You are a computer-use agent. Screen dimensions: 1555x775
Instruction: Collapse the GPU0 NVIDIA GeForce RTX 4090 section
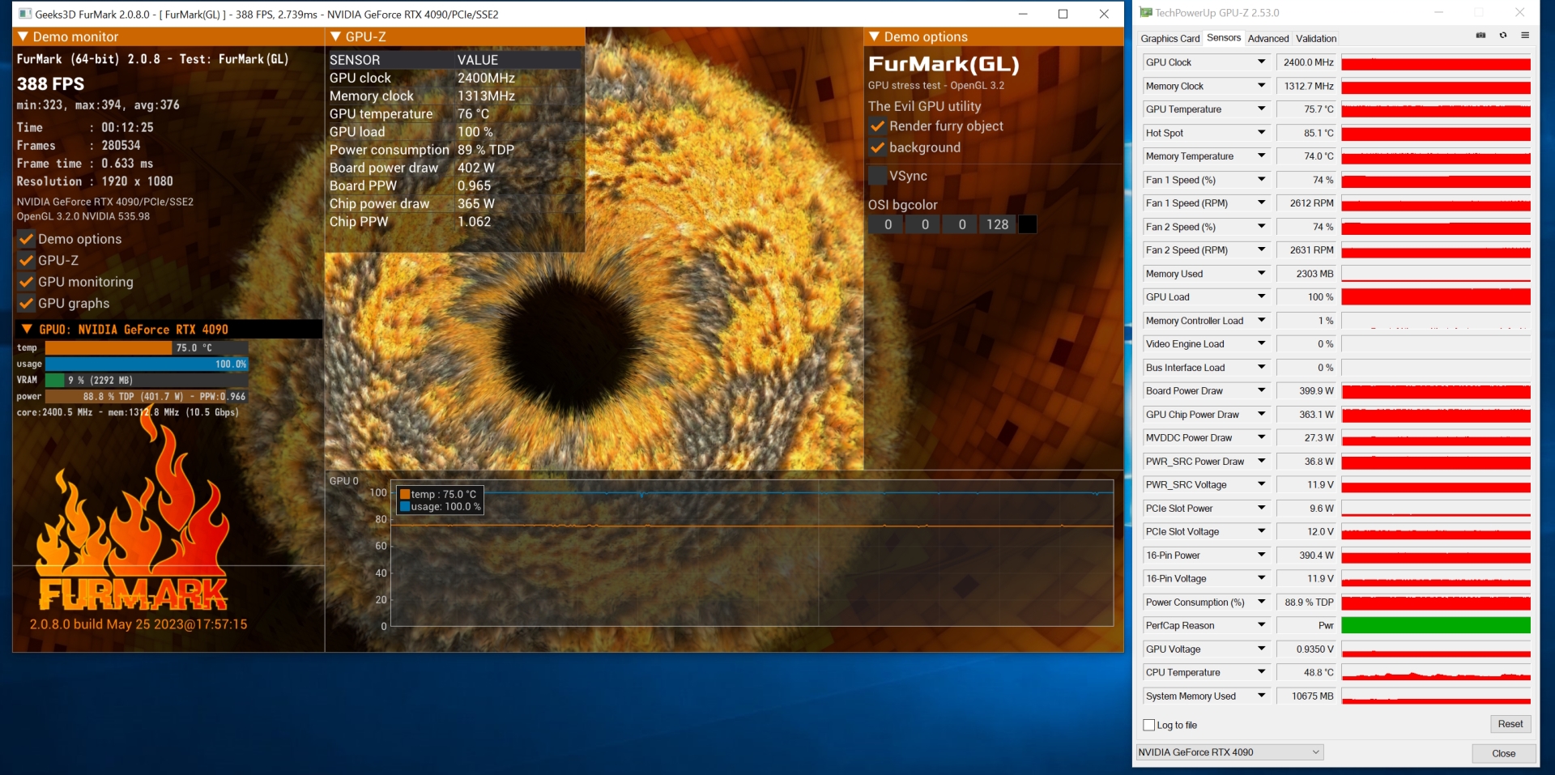click(x=27, y=330)
